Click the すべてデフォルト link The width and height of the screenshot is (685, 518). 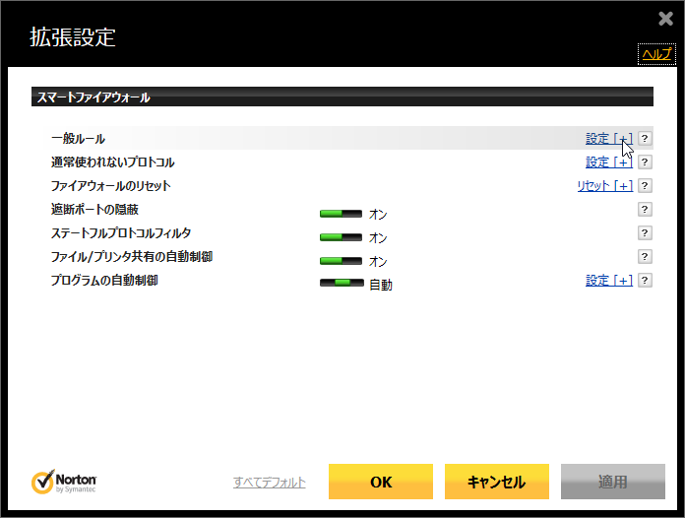(x=270, y=483)
